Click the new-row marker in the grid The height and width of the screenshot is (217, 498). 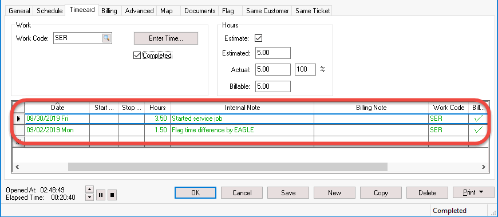pyautogui.click(x=18, y=141)
